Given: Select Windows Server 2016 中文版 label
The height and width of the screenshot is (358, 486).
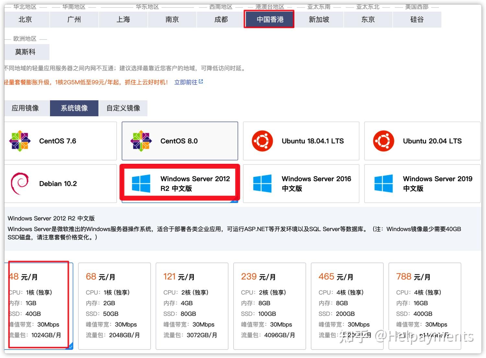Looking at the screenshot, I should [x=316, y=184].
